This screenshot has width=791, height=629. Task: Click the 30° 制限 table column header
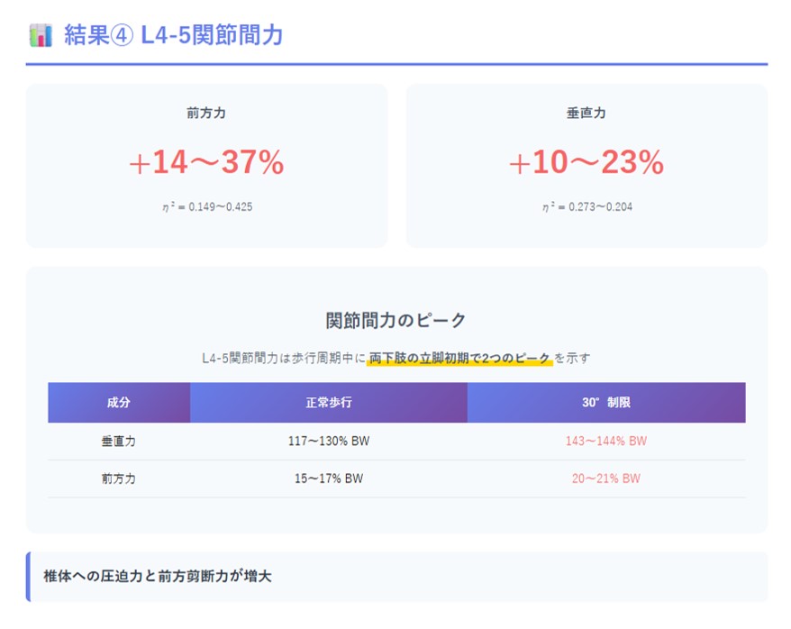pos(606,403)
